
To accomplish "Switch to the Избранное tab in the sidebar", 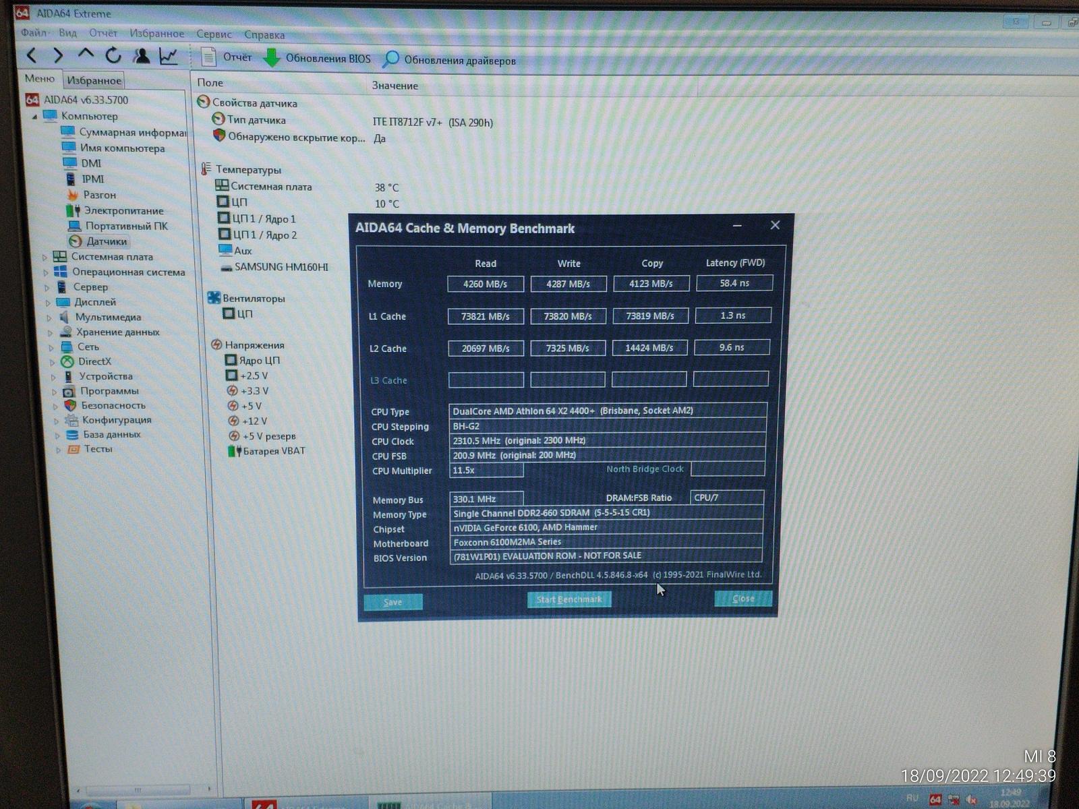I will (x=94, y=81).
